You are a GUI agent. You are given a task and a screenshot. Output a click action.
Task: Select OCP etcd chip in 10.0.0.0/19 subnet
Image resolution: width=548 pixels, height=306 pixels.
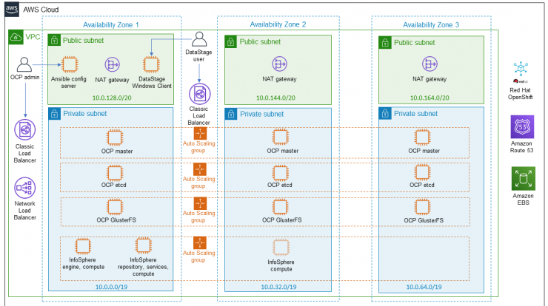pyautogui.click(x=115, y=173)
